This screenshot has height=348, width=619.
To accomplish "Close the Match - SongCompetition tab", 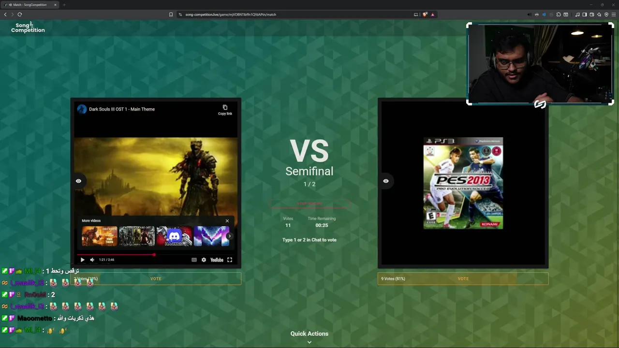I will pyautogui.click(x=55, y=5).
